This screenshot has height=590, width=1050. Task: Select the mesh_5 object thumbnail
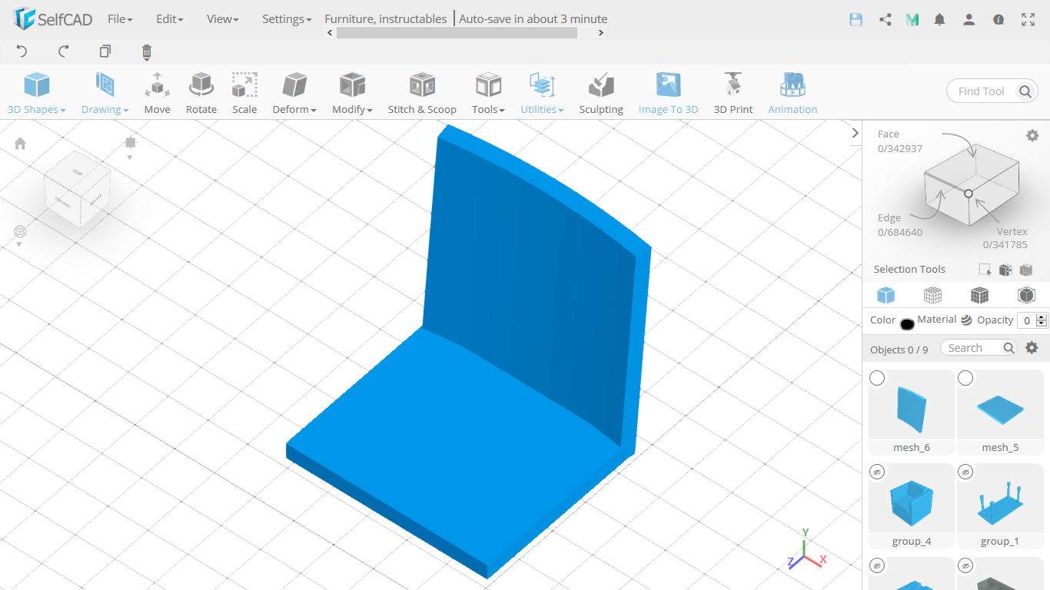(1000, 409)
